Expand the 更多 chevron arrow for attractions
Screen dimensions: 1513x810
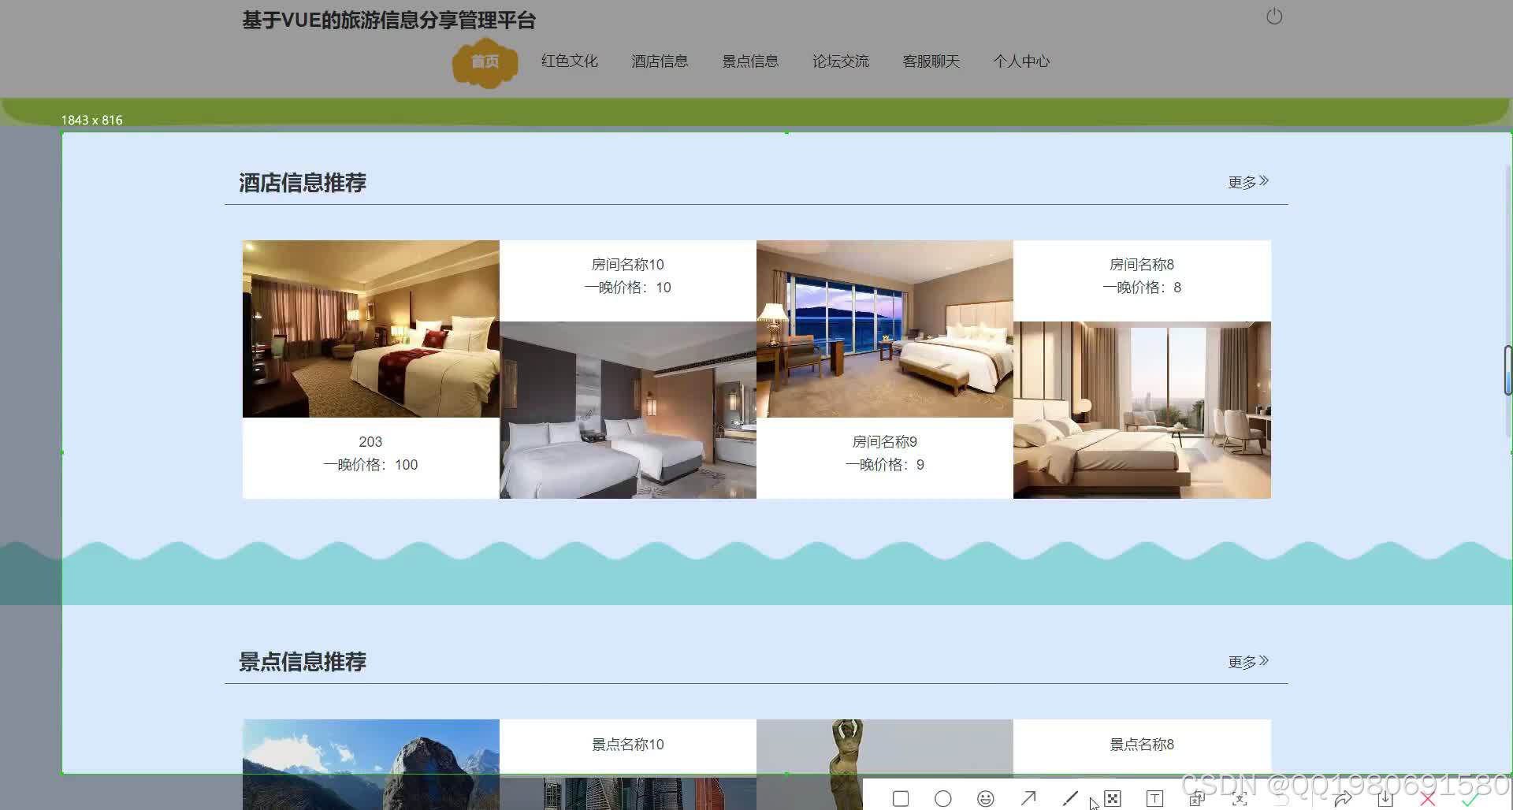click(1265, 660)
